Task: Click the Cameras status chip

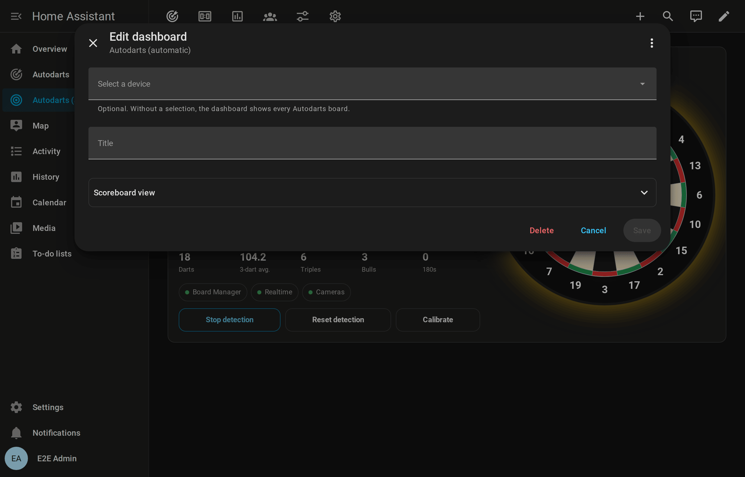Action: pos(326,292)
